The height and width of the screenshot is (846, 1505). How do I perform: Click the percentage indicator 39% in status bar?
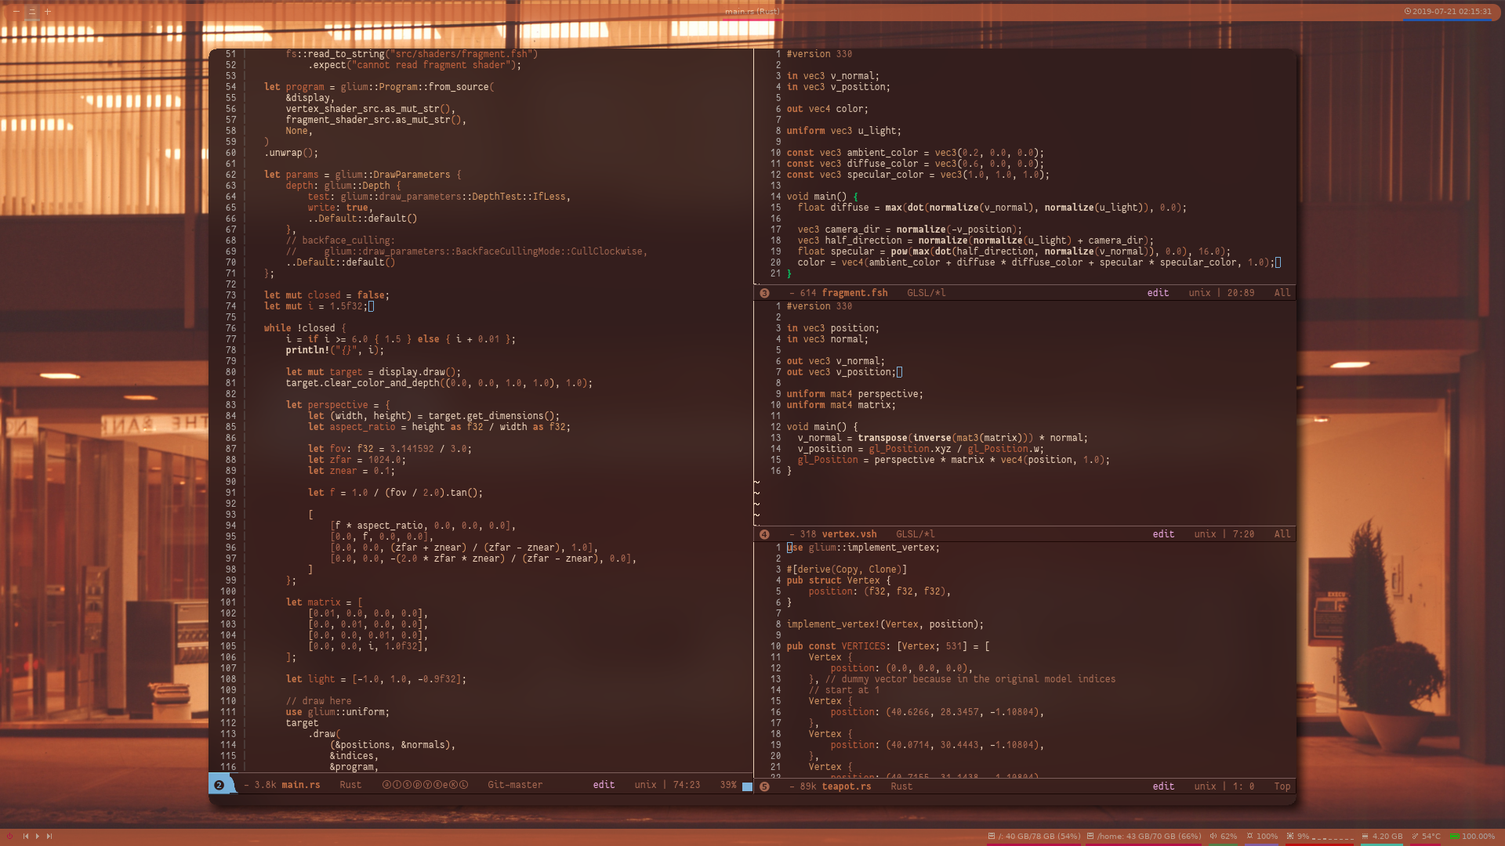click(723, 785)
